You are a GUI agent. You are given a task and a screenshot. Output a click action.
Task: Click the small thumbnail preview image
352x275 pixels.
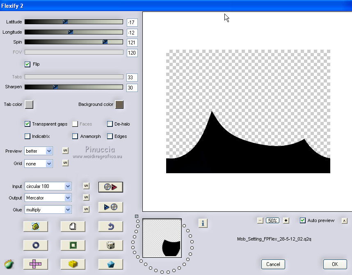pos(162,238)
